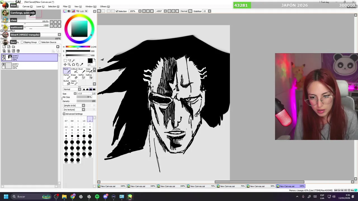Click the foreground black color swatch
The height and width of the screenshot is (201, 358).
pyautogui.click(x=90, y=61)
